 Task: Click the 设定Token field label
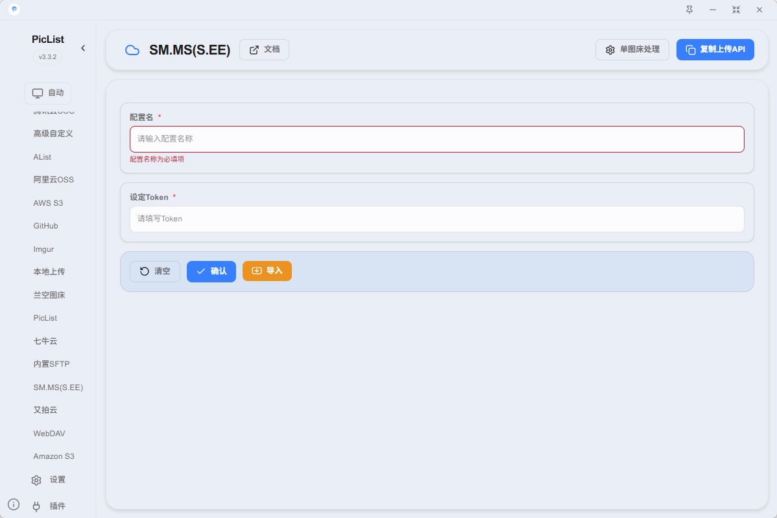[149, 197]
